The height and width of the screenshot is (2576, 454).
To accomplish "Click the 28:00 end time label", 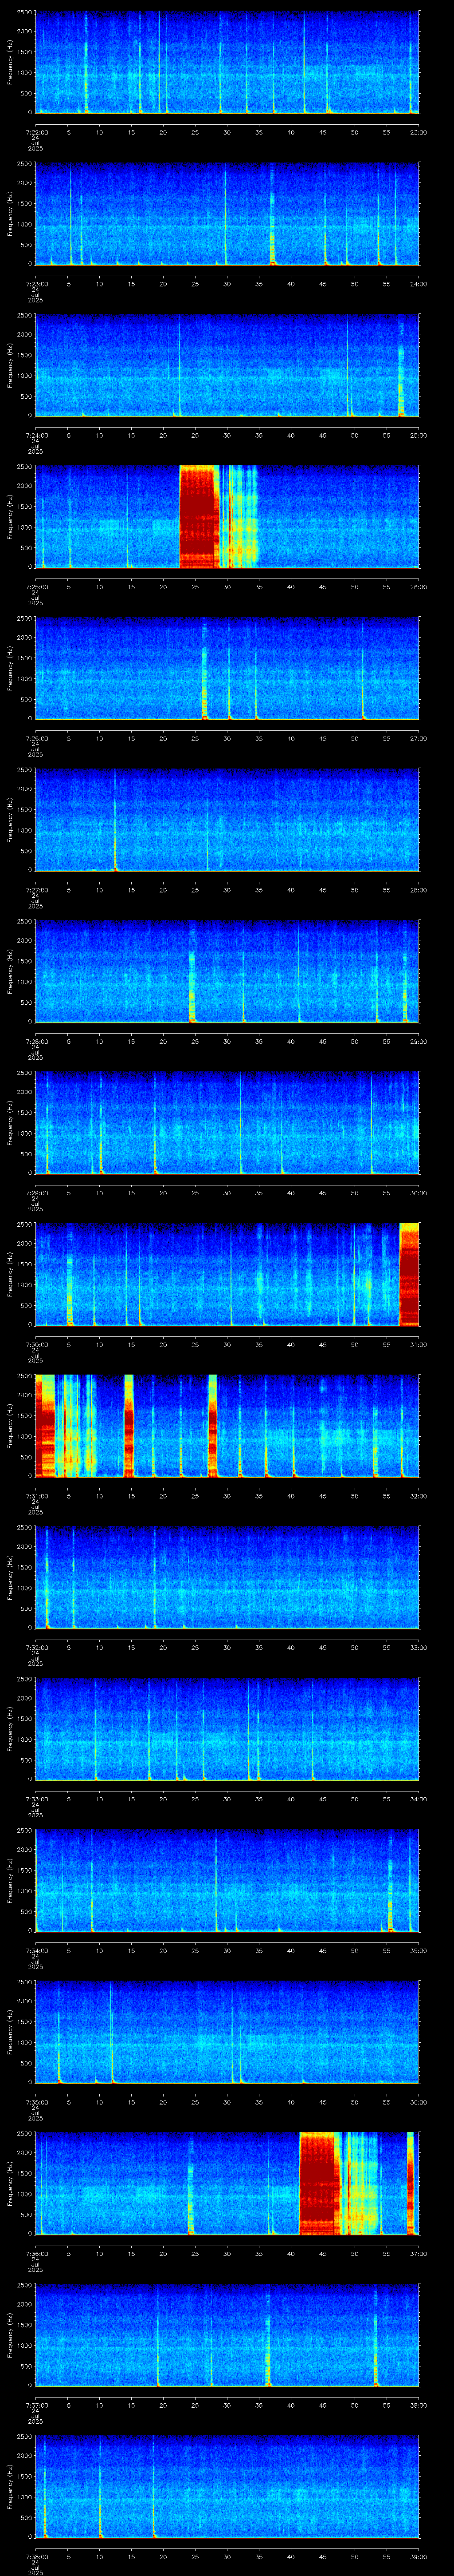I will [x=418, y=890].
